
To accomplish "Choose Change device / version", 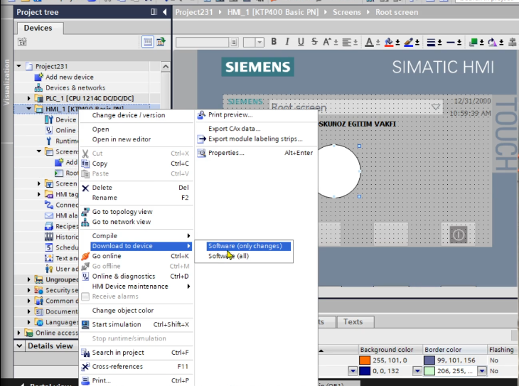I will [129, 115].
